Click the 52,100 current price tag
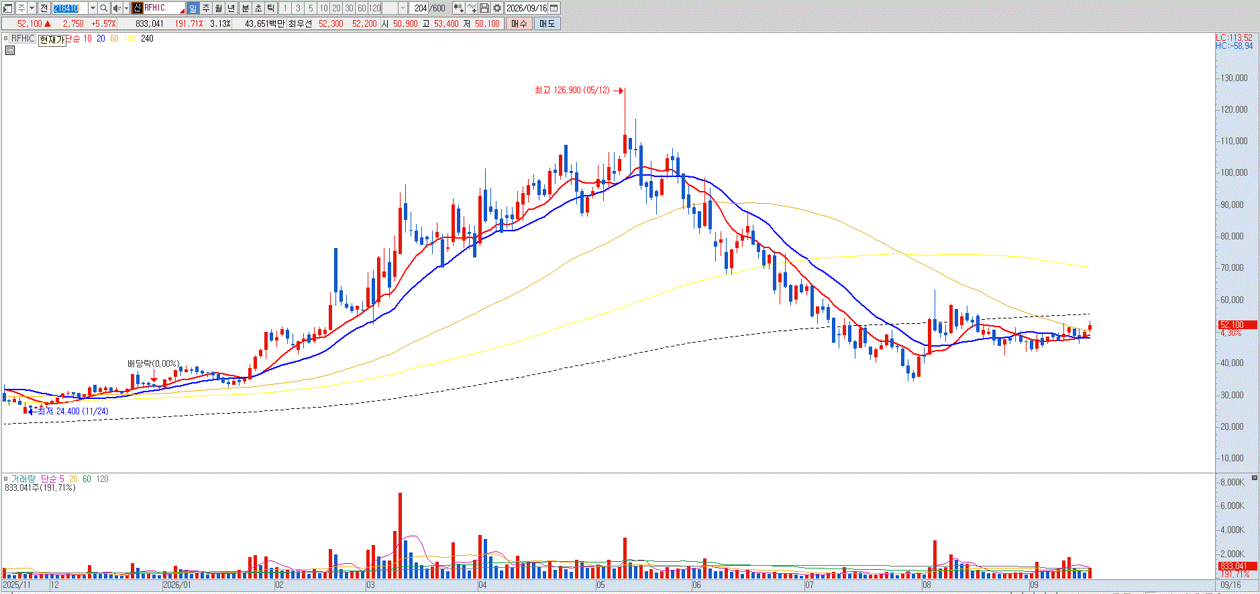Screen dimensions: 1260x594 point(1238,324)
